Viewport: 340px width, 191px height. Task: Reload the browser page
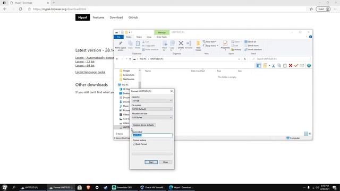click(x=20, y=9)
